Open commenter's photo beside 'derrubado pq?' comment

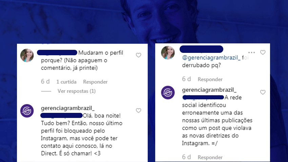pyautogui.click(x=168, y=53)
